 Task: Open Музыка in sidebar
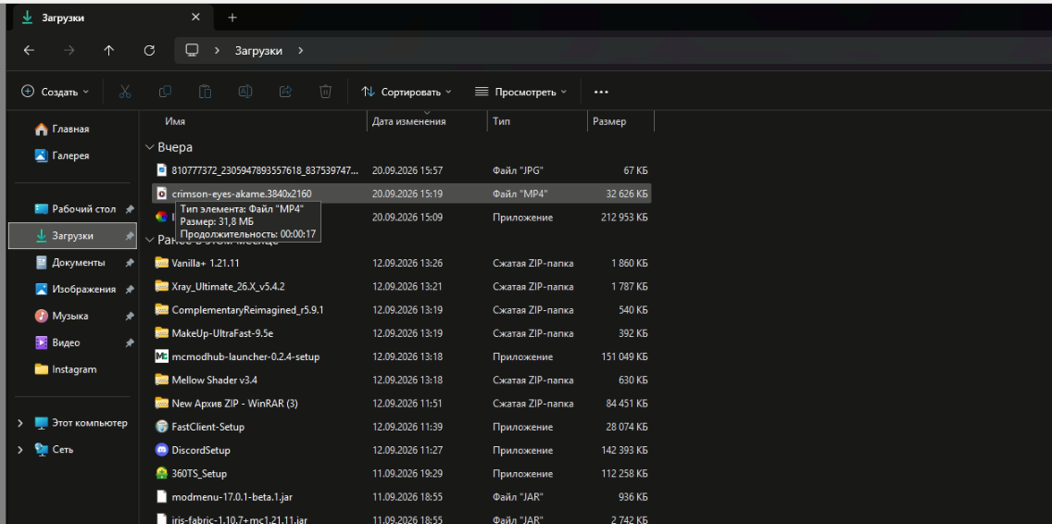[72, 316]
